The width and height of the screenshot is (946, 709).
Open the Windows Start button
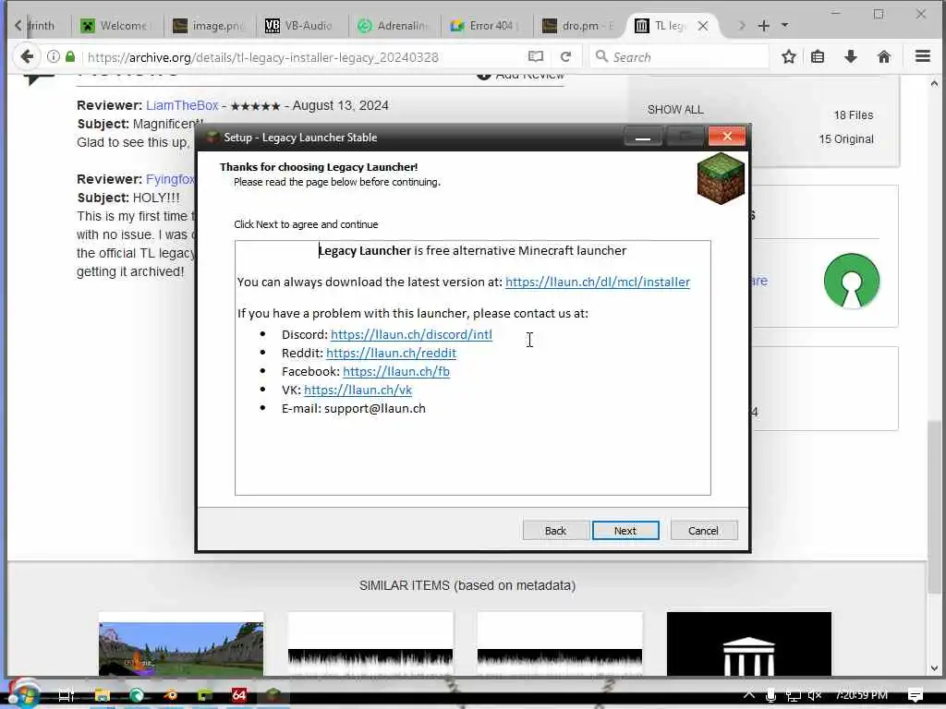[x=23, y=694]
